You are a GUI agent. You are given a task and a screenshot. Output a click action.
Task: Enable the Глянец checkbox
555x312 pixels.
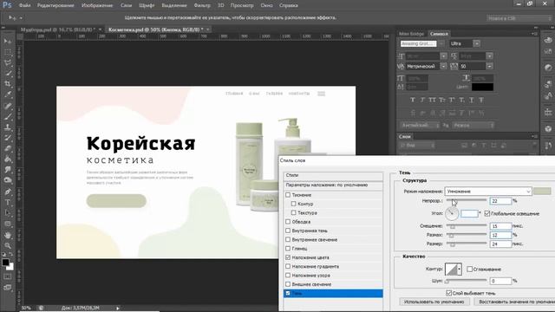[x=288, y=249]
